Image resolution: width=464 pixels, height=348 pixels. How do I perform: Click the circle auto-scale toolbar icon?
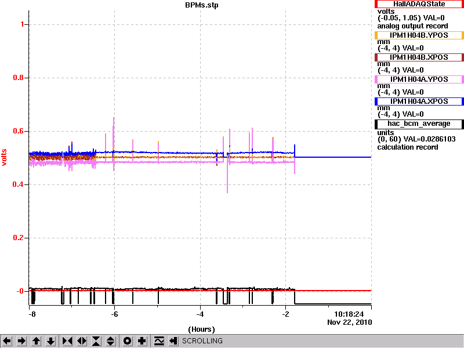[128, 341]
